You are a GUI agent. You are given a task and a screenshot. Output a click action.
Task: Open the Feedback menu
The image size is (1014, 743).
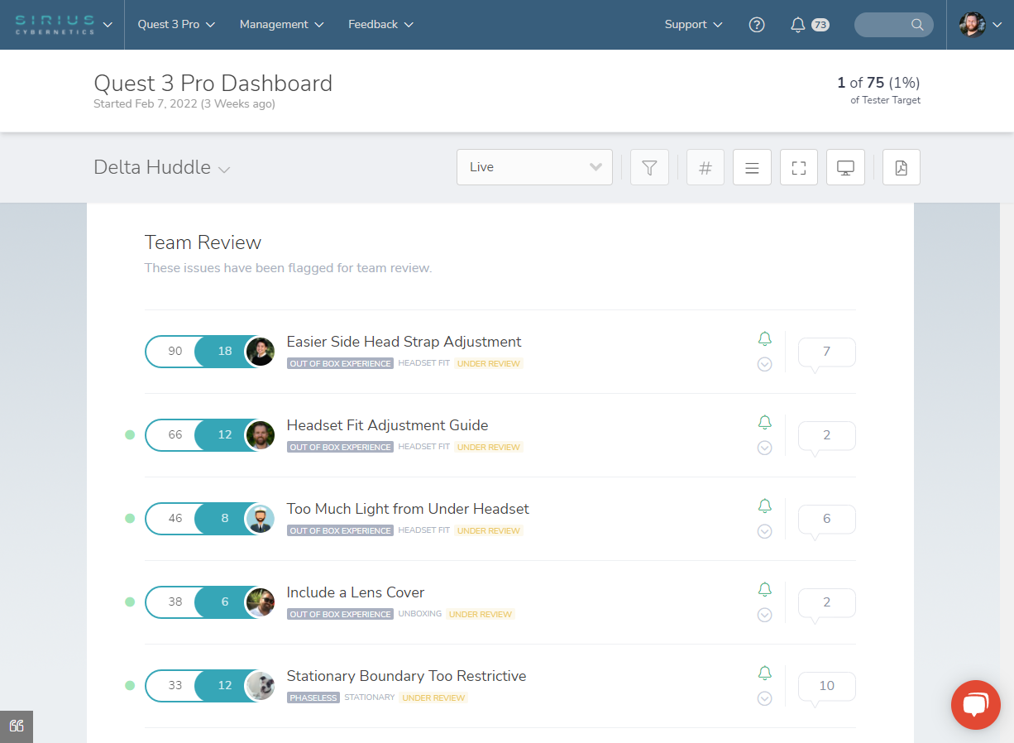click(380, 25)
